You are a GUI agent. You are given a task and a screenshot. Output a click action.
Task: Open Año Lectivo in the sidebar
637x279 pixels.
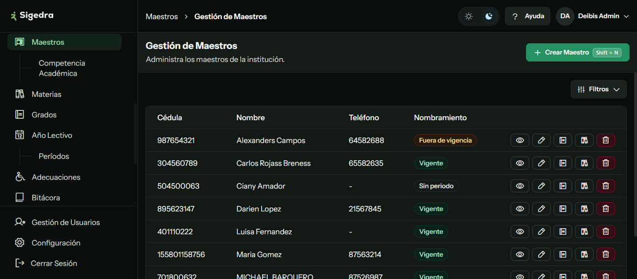pos(64,135)
